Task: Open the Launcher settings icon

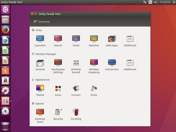Action: tap(40, 39)
